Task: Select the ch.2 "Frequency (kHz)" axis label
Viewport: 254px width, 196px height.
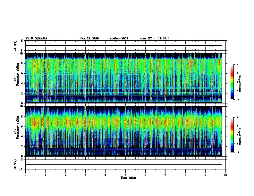Action: (x=18, y=127)
